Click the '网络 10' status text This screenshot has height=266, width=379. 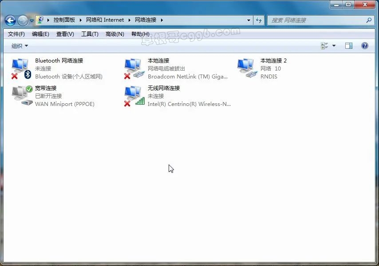pyautogui.click(x=270, y=69)
